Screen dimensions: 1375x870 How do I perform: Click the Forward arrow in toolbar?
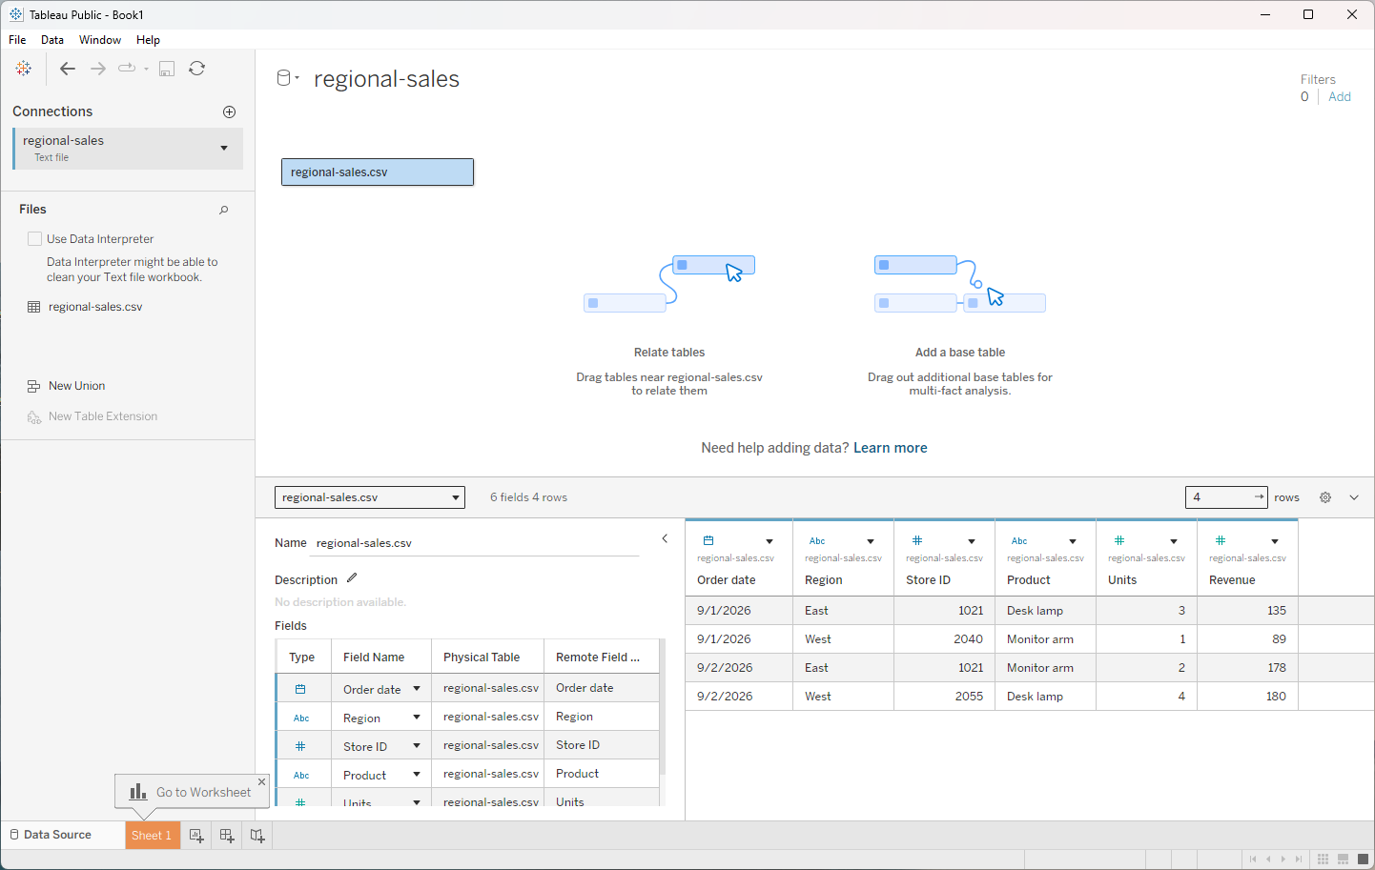tap(97, 69)
